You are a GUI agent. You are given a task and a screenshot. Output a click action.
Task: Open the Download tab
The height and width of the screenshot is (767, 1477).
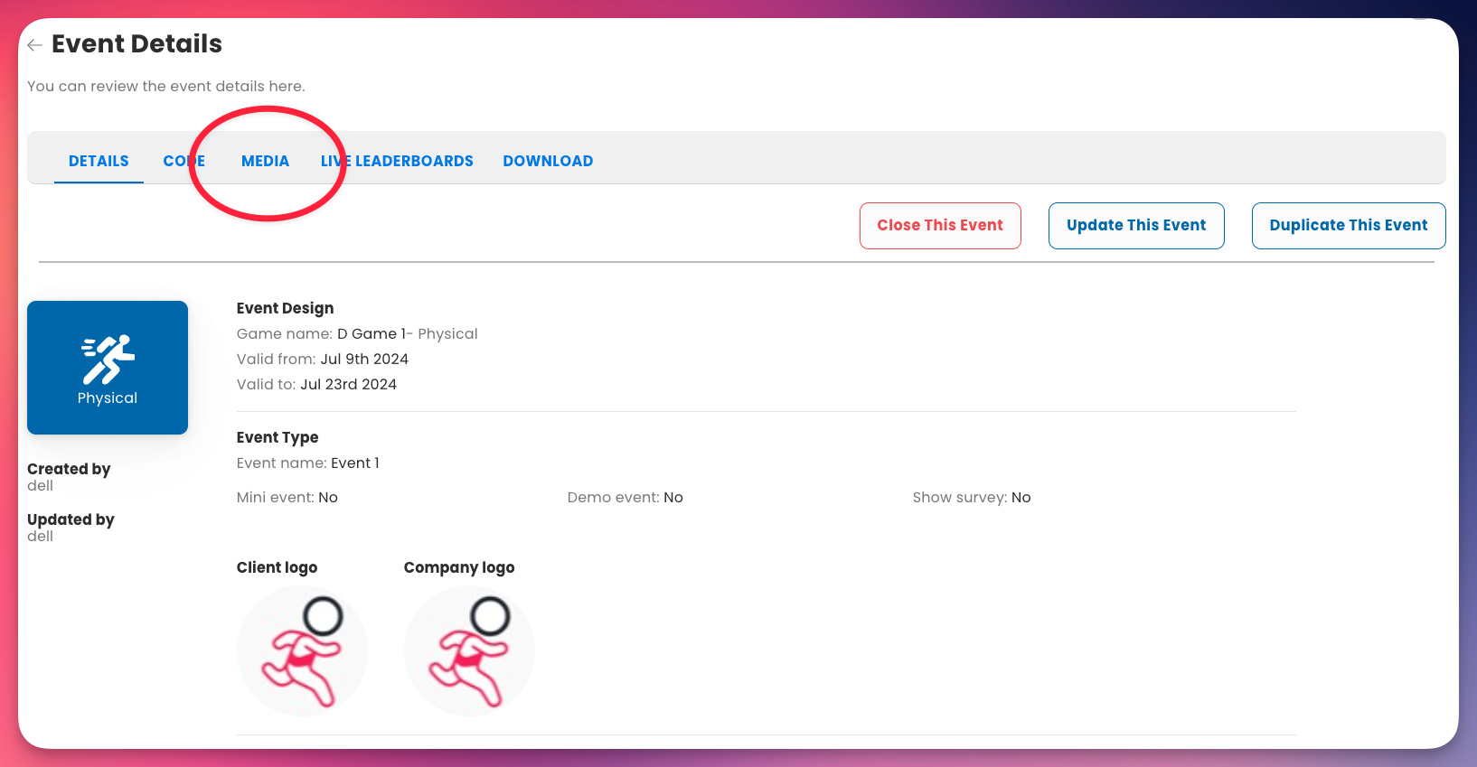(548, 161)
